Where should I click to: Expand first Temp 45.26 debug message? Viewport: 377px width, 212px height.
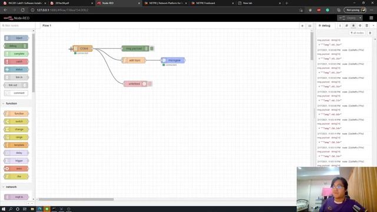[319, 45]
